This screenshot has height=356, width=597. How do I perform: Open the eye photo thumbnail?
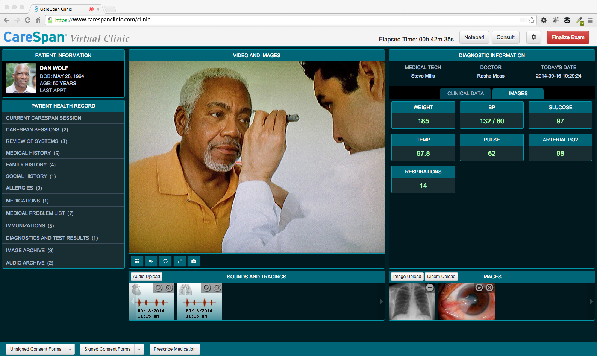(x=466, y=301)
